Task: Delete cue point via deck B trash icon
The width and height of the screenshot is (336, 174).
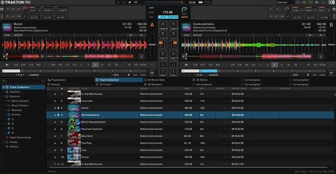Action: (308, 75)
